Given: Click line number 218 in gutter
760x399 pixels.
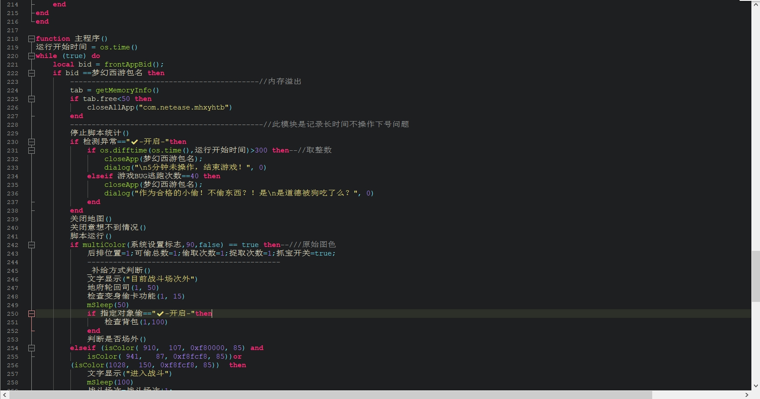Looking at the screenshot, I should 12,39.
